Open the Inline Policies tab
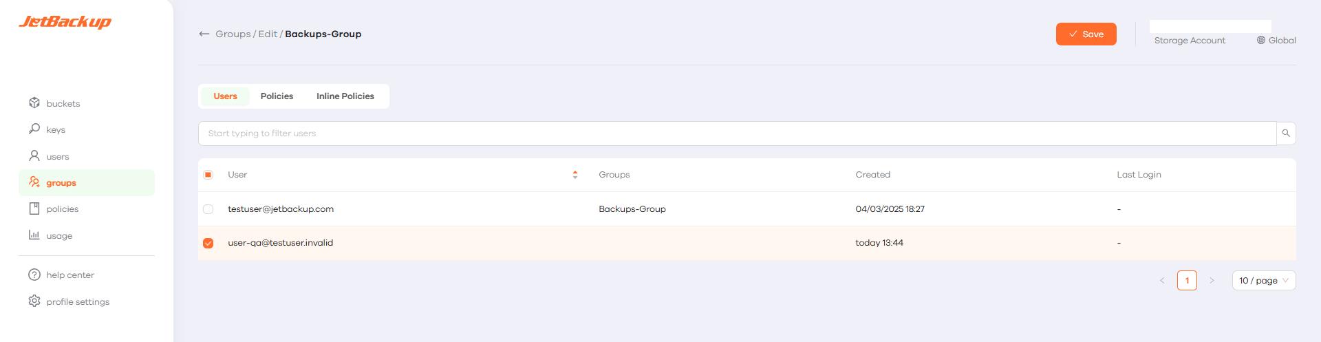This screenshot has width=1321, height=342. [x=345, y=96]
